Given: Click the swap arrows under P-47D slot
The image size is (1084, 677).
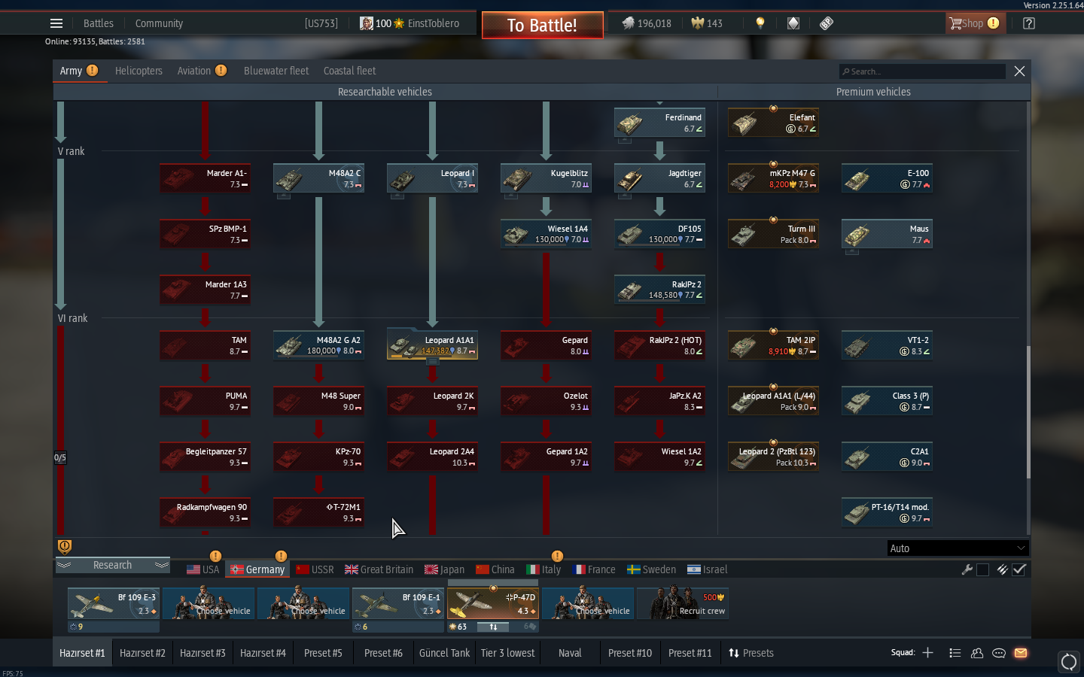Looking at the screenshot, I should [x=493, y=627].
